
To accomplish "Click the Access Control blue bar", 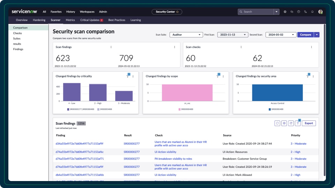I will [x=277, y=93].
